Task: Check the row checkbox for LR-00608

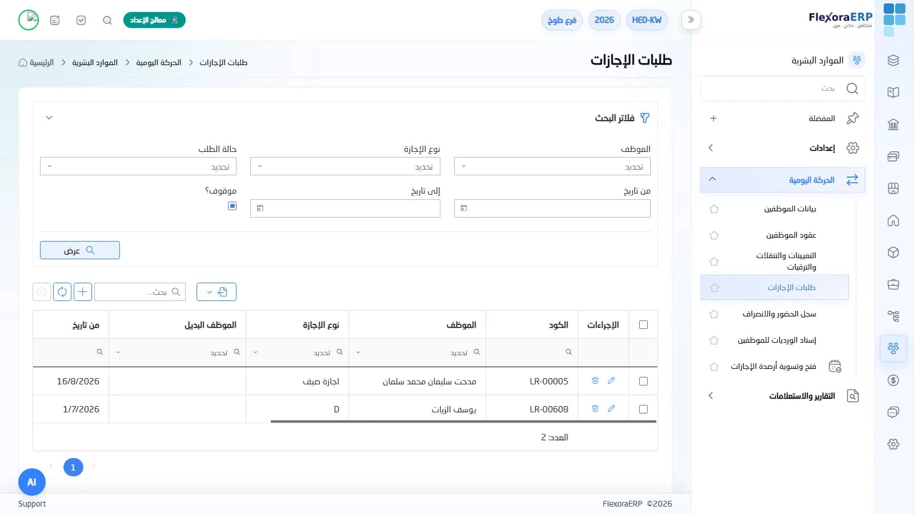Action: point(643,409)
